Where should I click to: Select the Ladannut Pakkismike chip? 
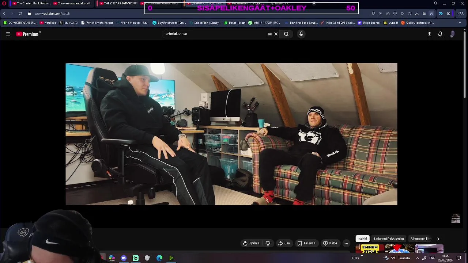pyautogui.click(x=389, y=239)
